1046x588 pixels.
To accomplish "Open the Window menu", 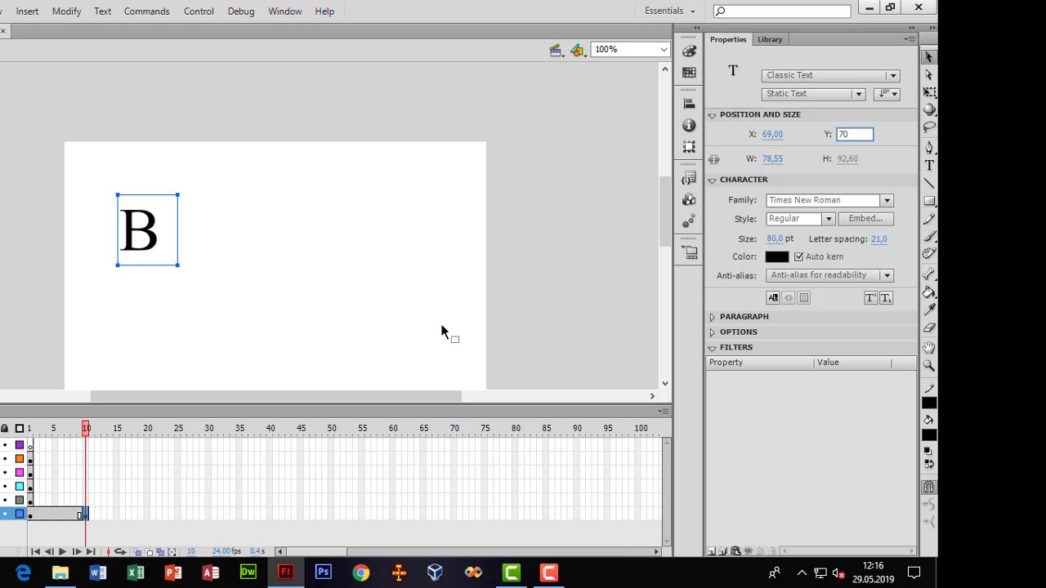I will pos(285,11).
